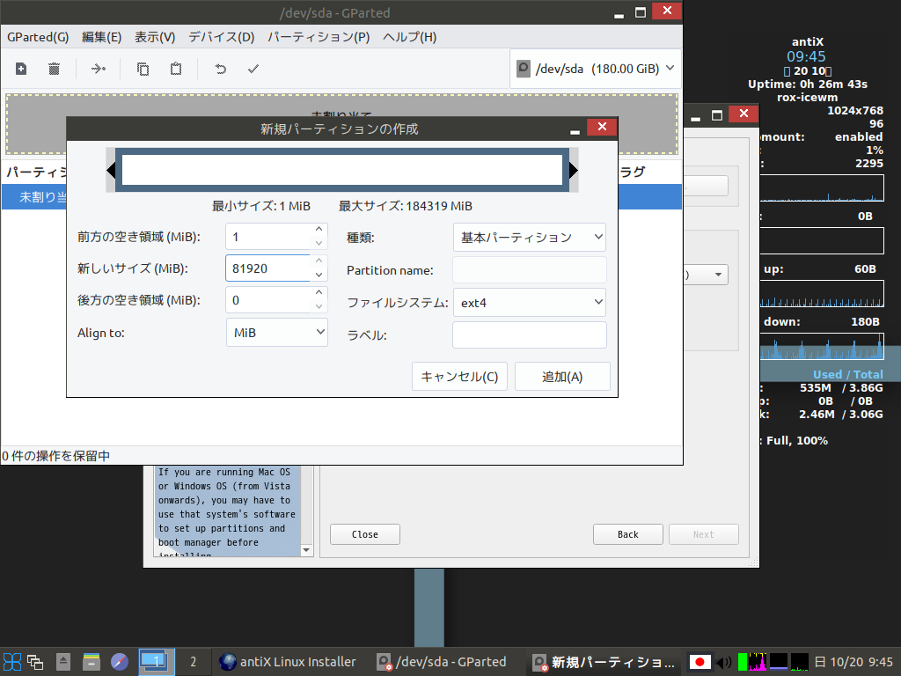Click the volume speaker tray icon
Image resolution: width=901 pixels, height=676 pixels.
[724, 662]
